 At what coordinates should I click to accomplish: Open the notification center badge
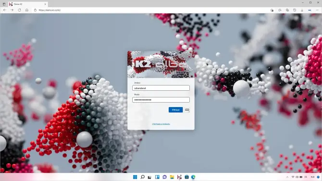318,177
